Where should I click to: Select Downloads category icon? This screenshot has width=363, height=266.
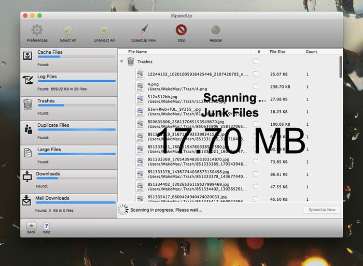[27, 176]
